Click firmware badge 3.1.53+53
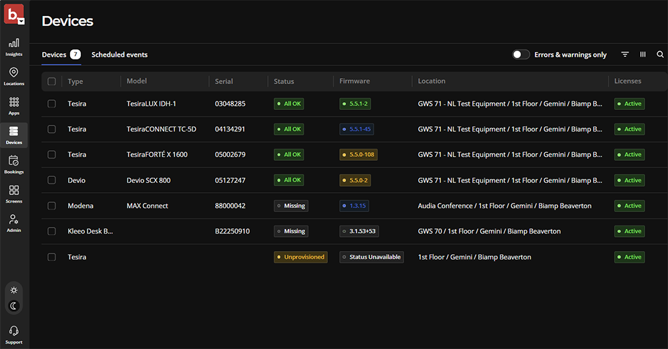The width and height of the screenshot is (668, 349). pos(359,231)
